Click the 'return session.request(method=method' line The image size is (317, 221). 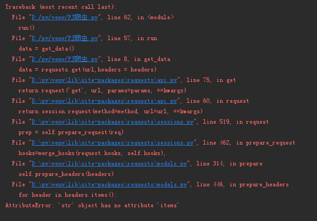tap(110, 112)
